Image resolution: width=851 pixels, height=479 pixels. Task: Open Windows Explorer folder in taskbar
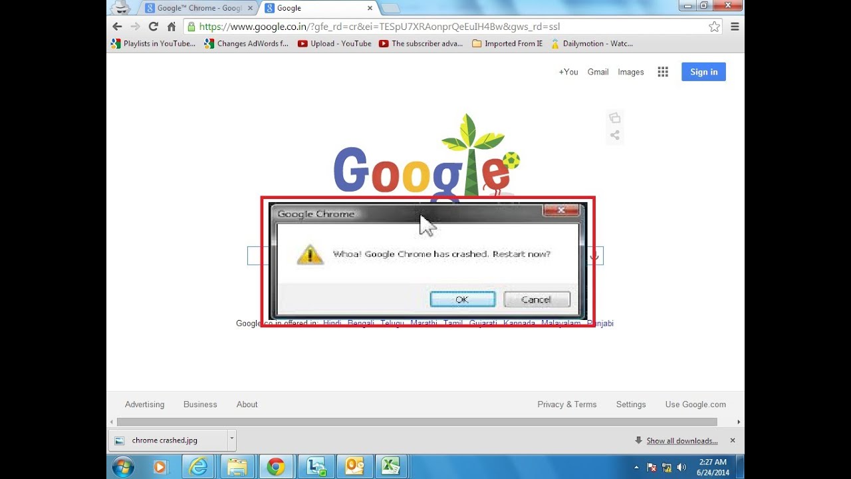[237, 467]
